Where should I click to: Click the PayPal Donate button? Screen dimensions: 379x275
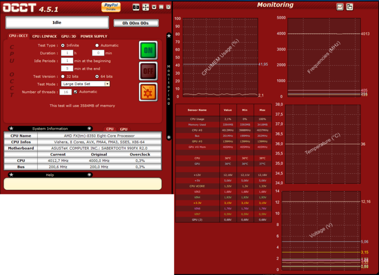click(x=111, y=7)
